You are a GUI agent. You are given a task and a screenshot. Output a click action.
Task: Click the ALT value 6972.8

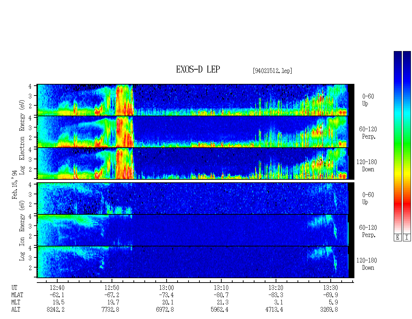click(165, 310)
